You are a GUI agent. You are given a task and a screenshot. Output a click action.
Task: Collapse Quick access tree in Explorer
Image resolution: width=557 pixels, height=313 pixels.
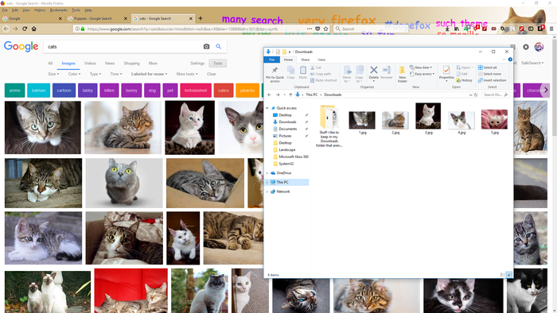click(267, 108)
